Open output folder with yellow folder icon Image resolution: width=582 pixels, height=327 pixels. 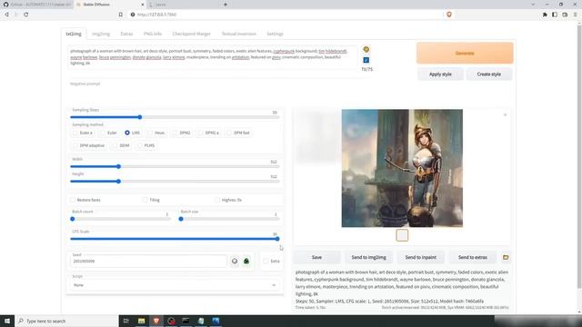pyautogui.click(x=506, y=257)
